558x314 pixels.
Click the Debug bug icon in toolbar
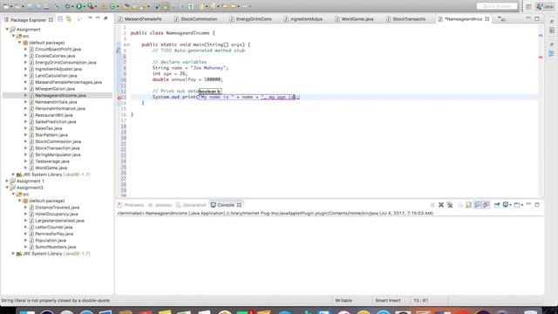67,6
